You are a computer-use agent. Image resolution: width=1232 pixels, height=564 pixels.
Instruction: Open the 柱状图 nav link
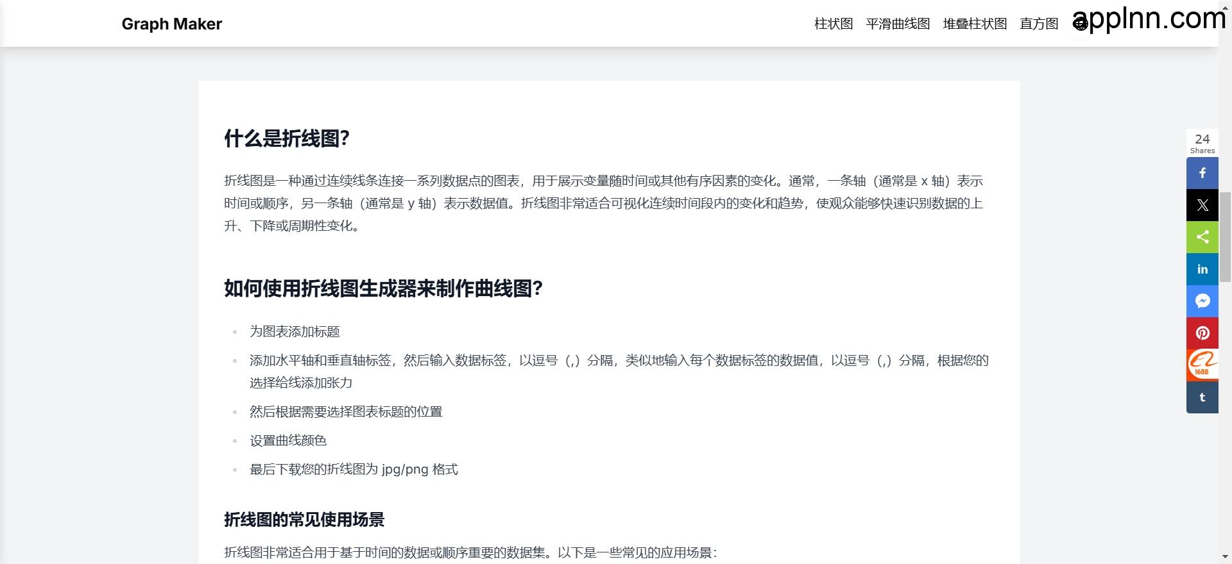(834, 24)
